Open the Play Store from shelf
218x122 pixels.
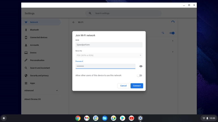click(x=122, y=118)
